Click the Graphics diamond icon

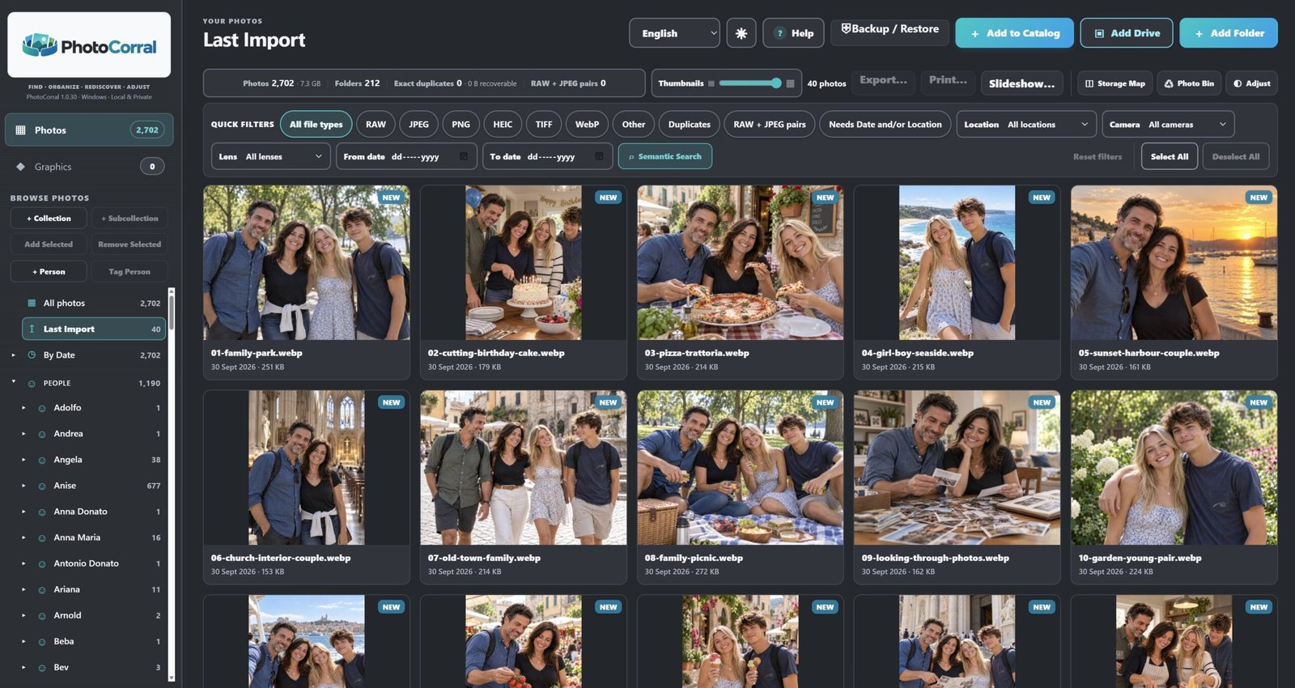pos(20,167)
